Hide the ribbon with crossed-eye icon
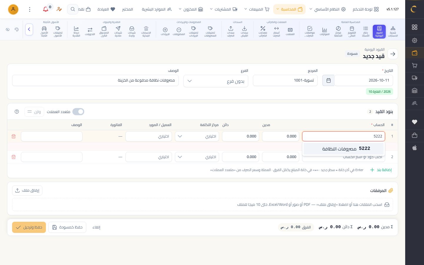424x265 pixels. (x=8, y=29)
